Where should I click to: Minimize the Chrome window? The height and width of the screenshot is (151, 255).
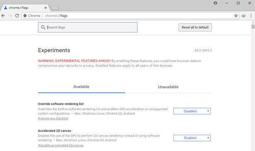pyautogui.click(x=227, y=3)
